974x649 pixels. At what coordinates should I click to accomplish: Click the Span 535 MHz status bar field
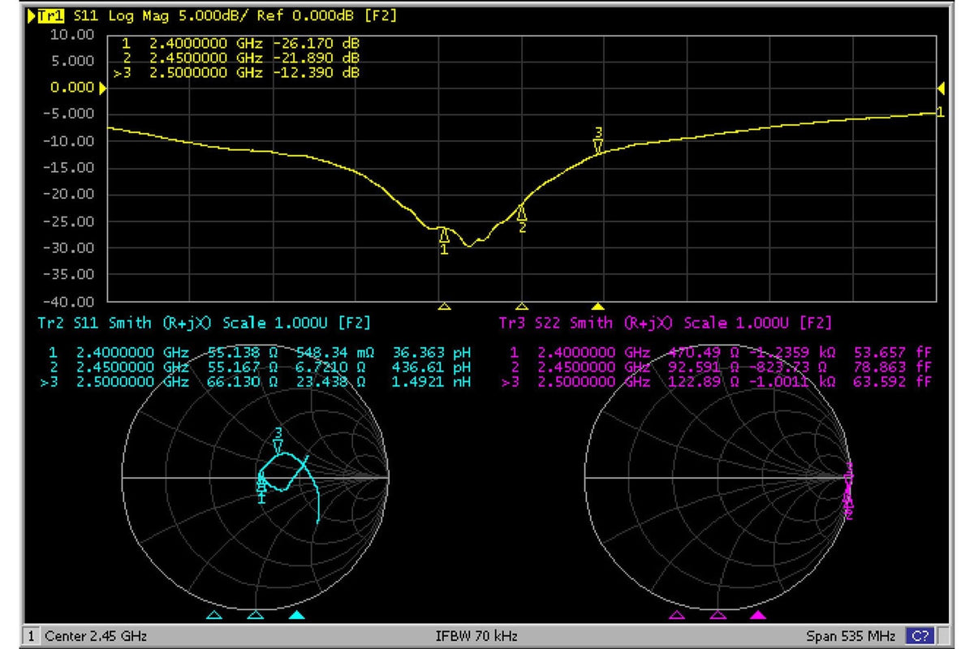[851, 635]
